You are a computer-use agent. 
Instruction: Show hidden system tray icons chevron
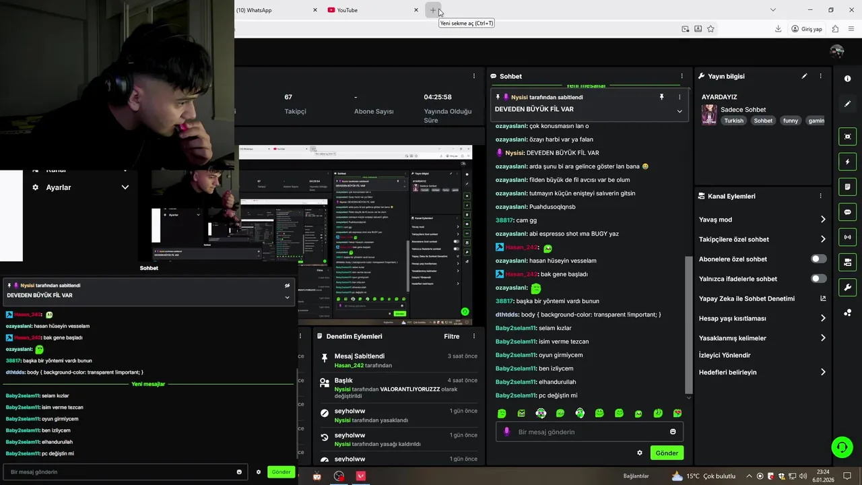749,476
